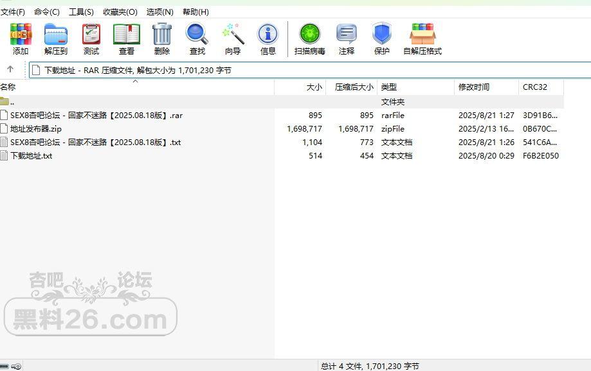
Task: Click the 文件夹 type cell
Action: (393, 101)
